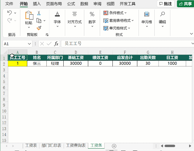The height and width of the screenshot is (151, 194).
Task: Click the fx insert function icon
Action: coord(56,44)
